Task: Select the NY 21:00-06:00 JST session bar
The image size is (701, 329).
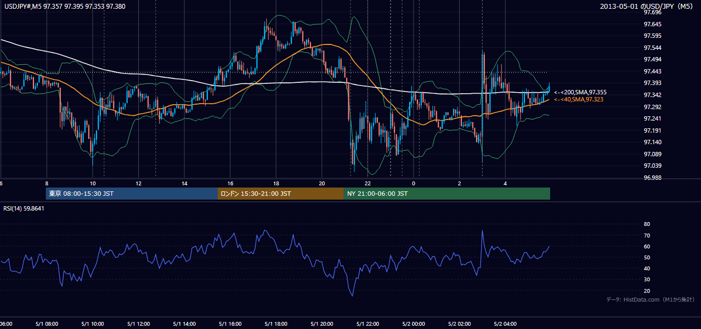Action: pos(447,194)
